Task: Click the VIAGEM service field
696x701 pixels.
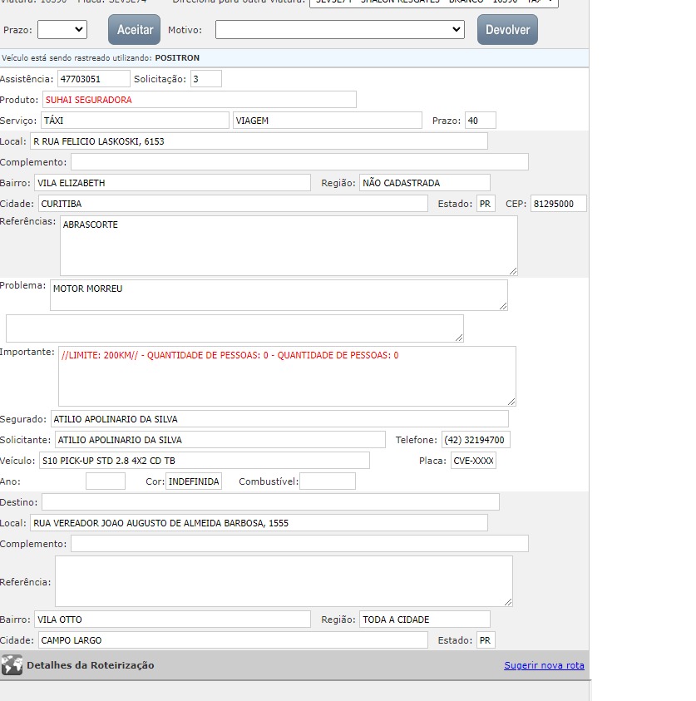Action: tap(328, 121)
